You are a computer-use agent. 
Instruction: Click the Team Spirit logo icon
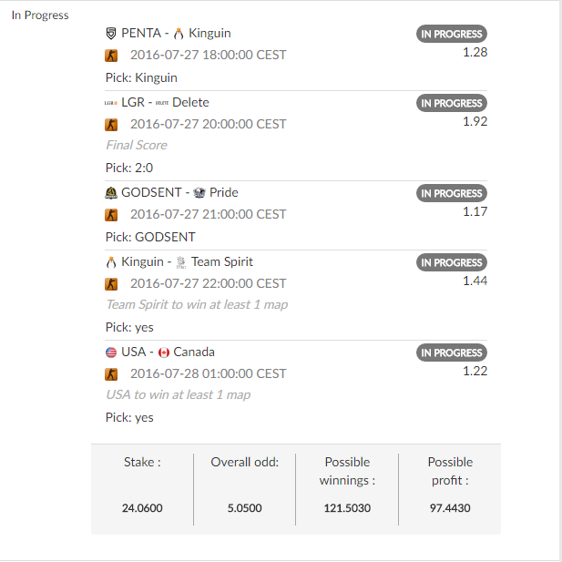point(180,262)
